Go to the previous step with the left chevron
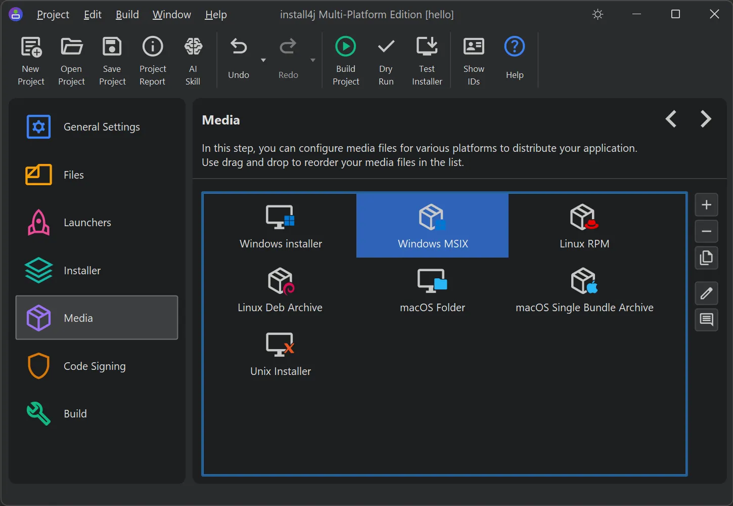The image size is (733, 506). pyautogui.click(x=671, y=119)
